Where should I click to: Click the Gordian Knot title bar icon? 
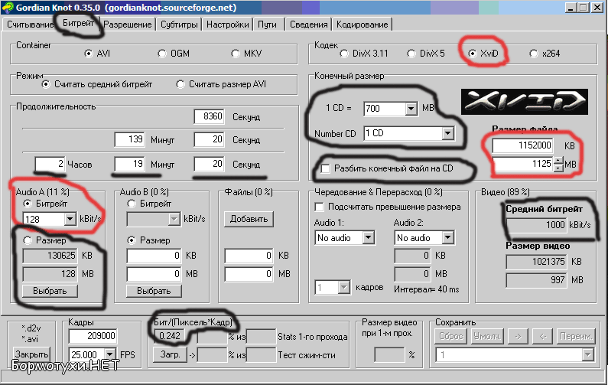pos(8,8)
